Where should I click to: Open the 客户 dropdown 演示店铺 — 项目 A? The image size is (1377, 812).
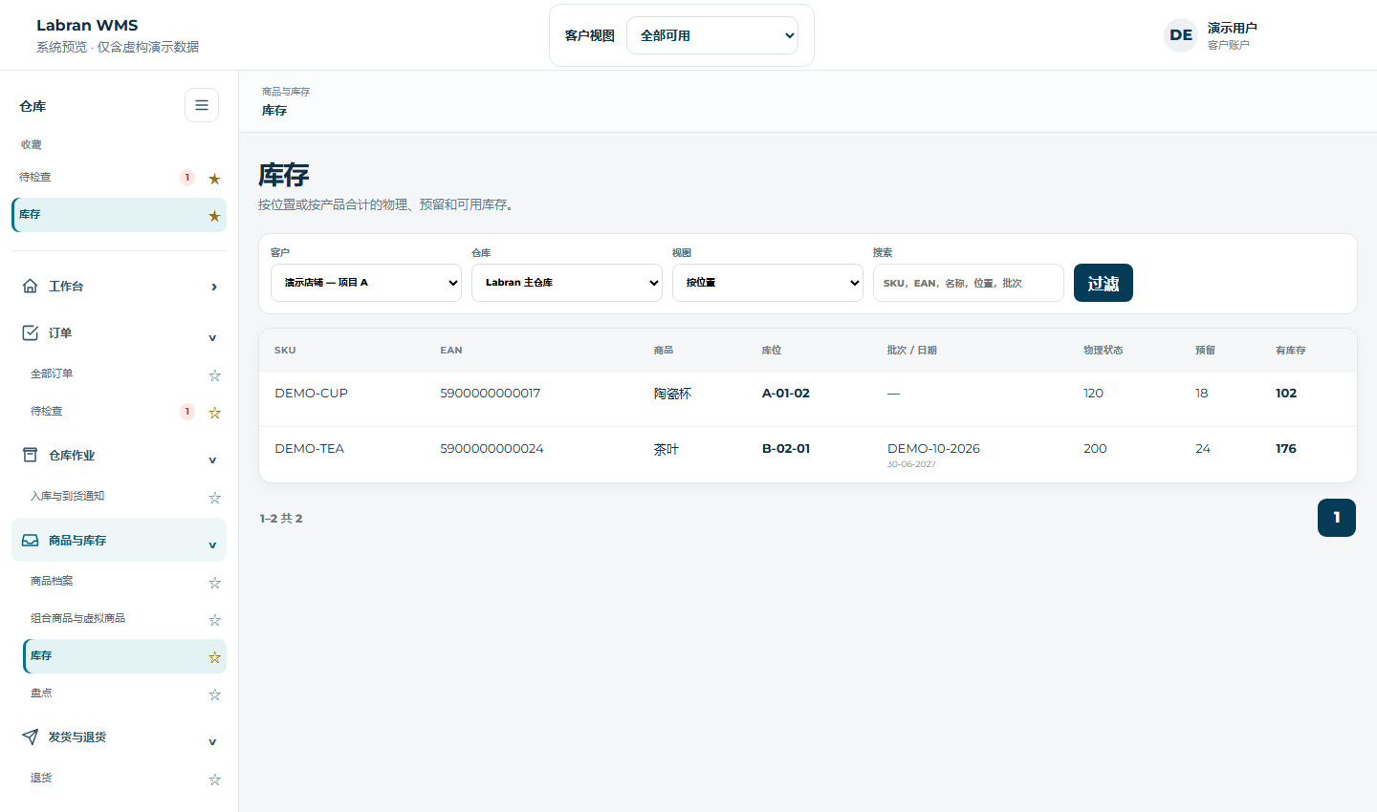pos(366,283)
